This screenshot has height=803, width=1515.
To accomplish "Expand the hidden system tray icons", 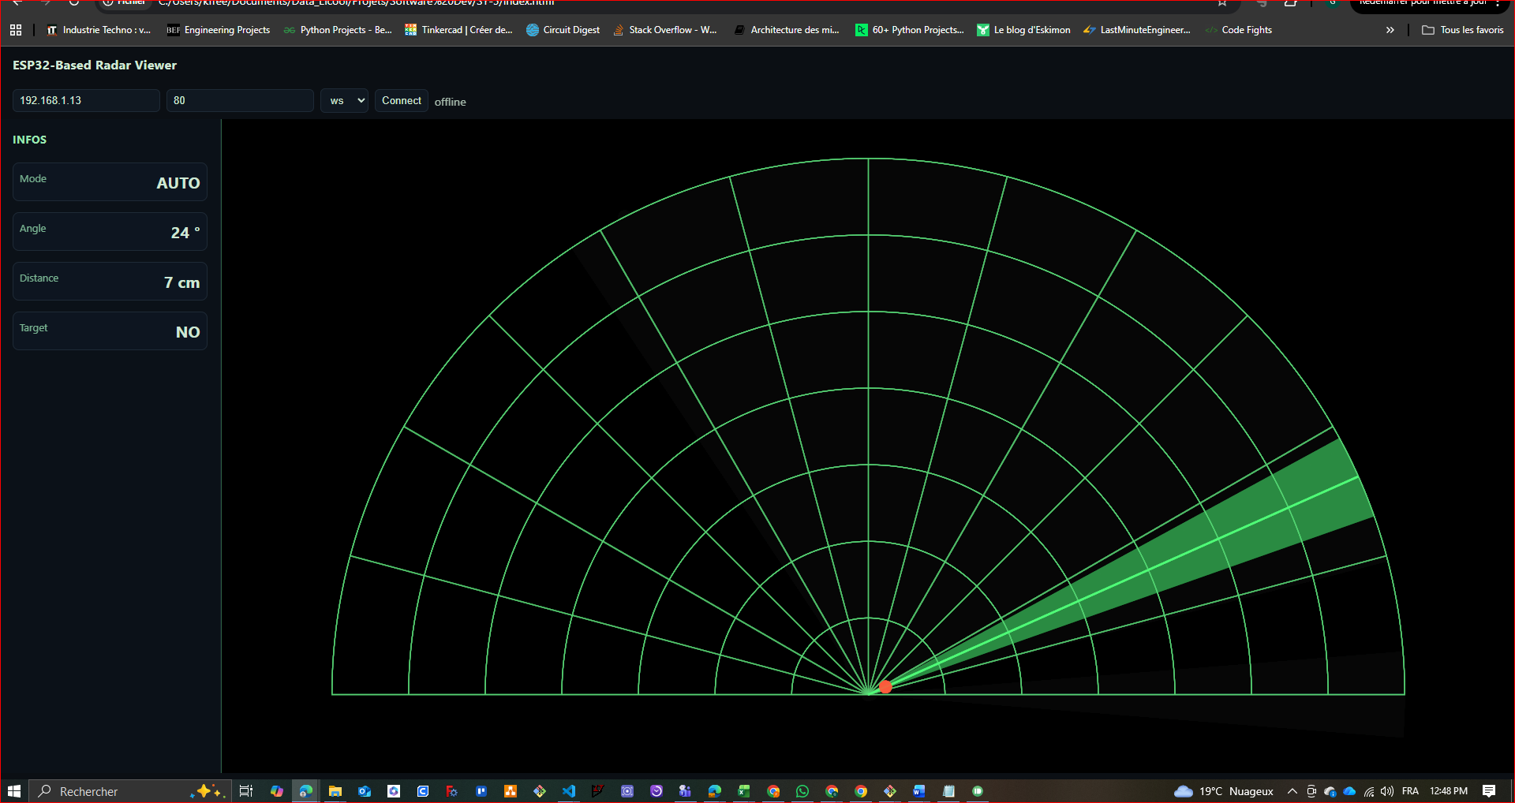I will pyautogui.click(x=1292, y=791).
